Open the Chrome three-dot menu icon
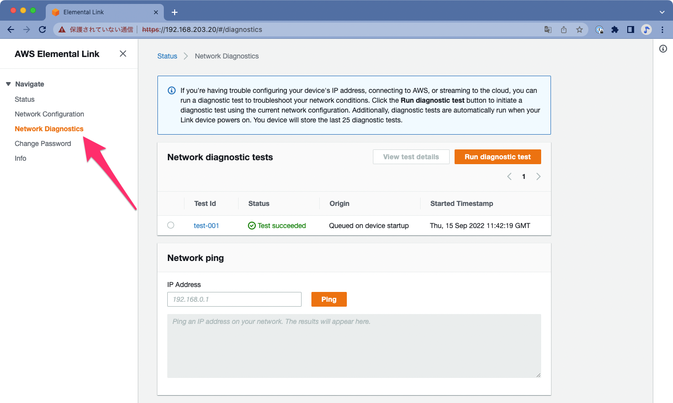The image size is (673, 403). [663, 29]
